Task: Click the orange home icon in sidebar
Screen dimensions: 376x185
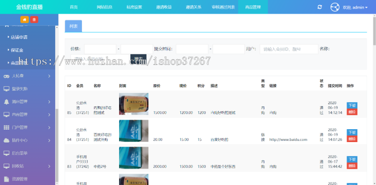Action: pos(25,20)
